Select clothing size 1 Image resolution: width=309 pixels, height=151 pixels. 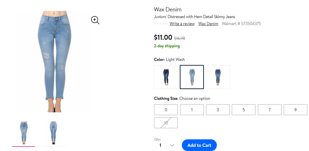[192, 110]
